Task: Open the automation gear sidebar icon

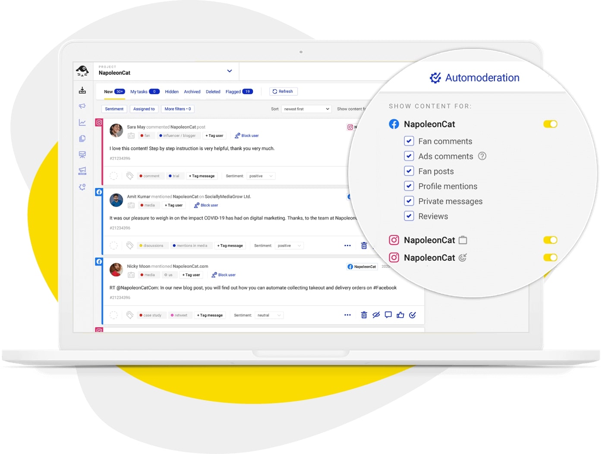Action: (82, 187)
